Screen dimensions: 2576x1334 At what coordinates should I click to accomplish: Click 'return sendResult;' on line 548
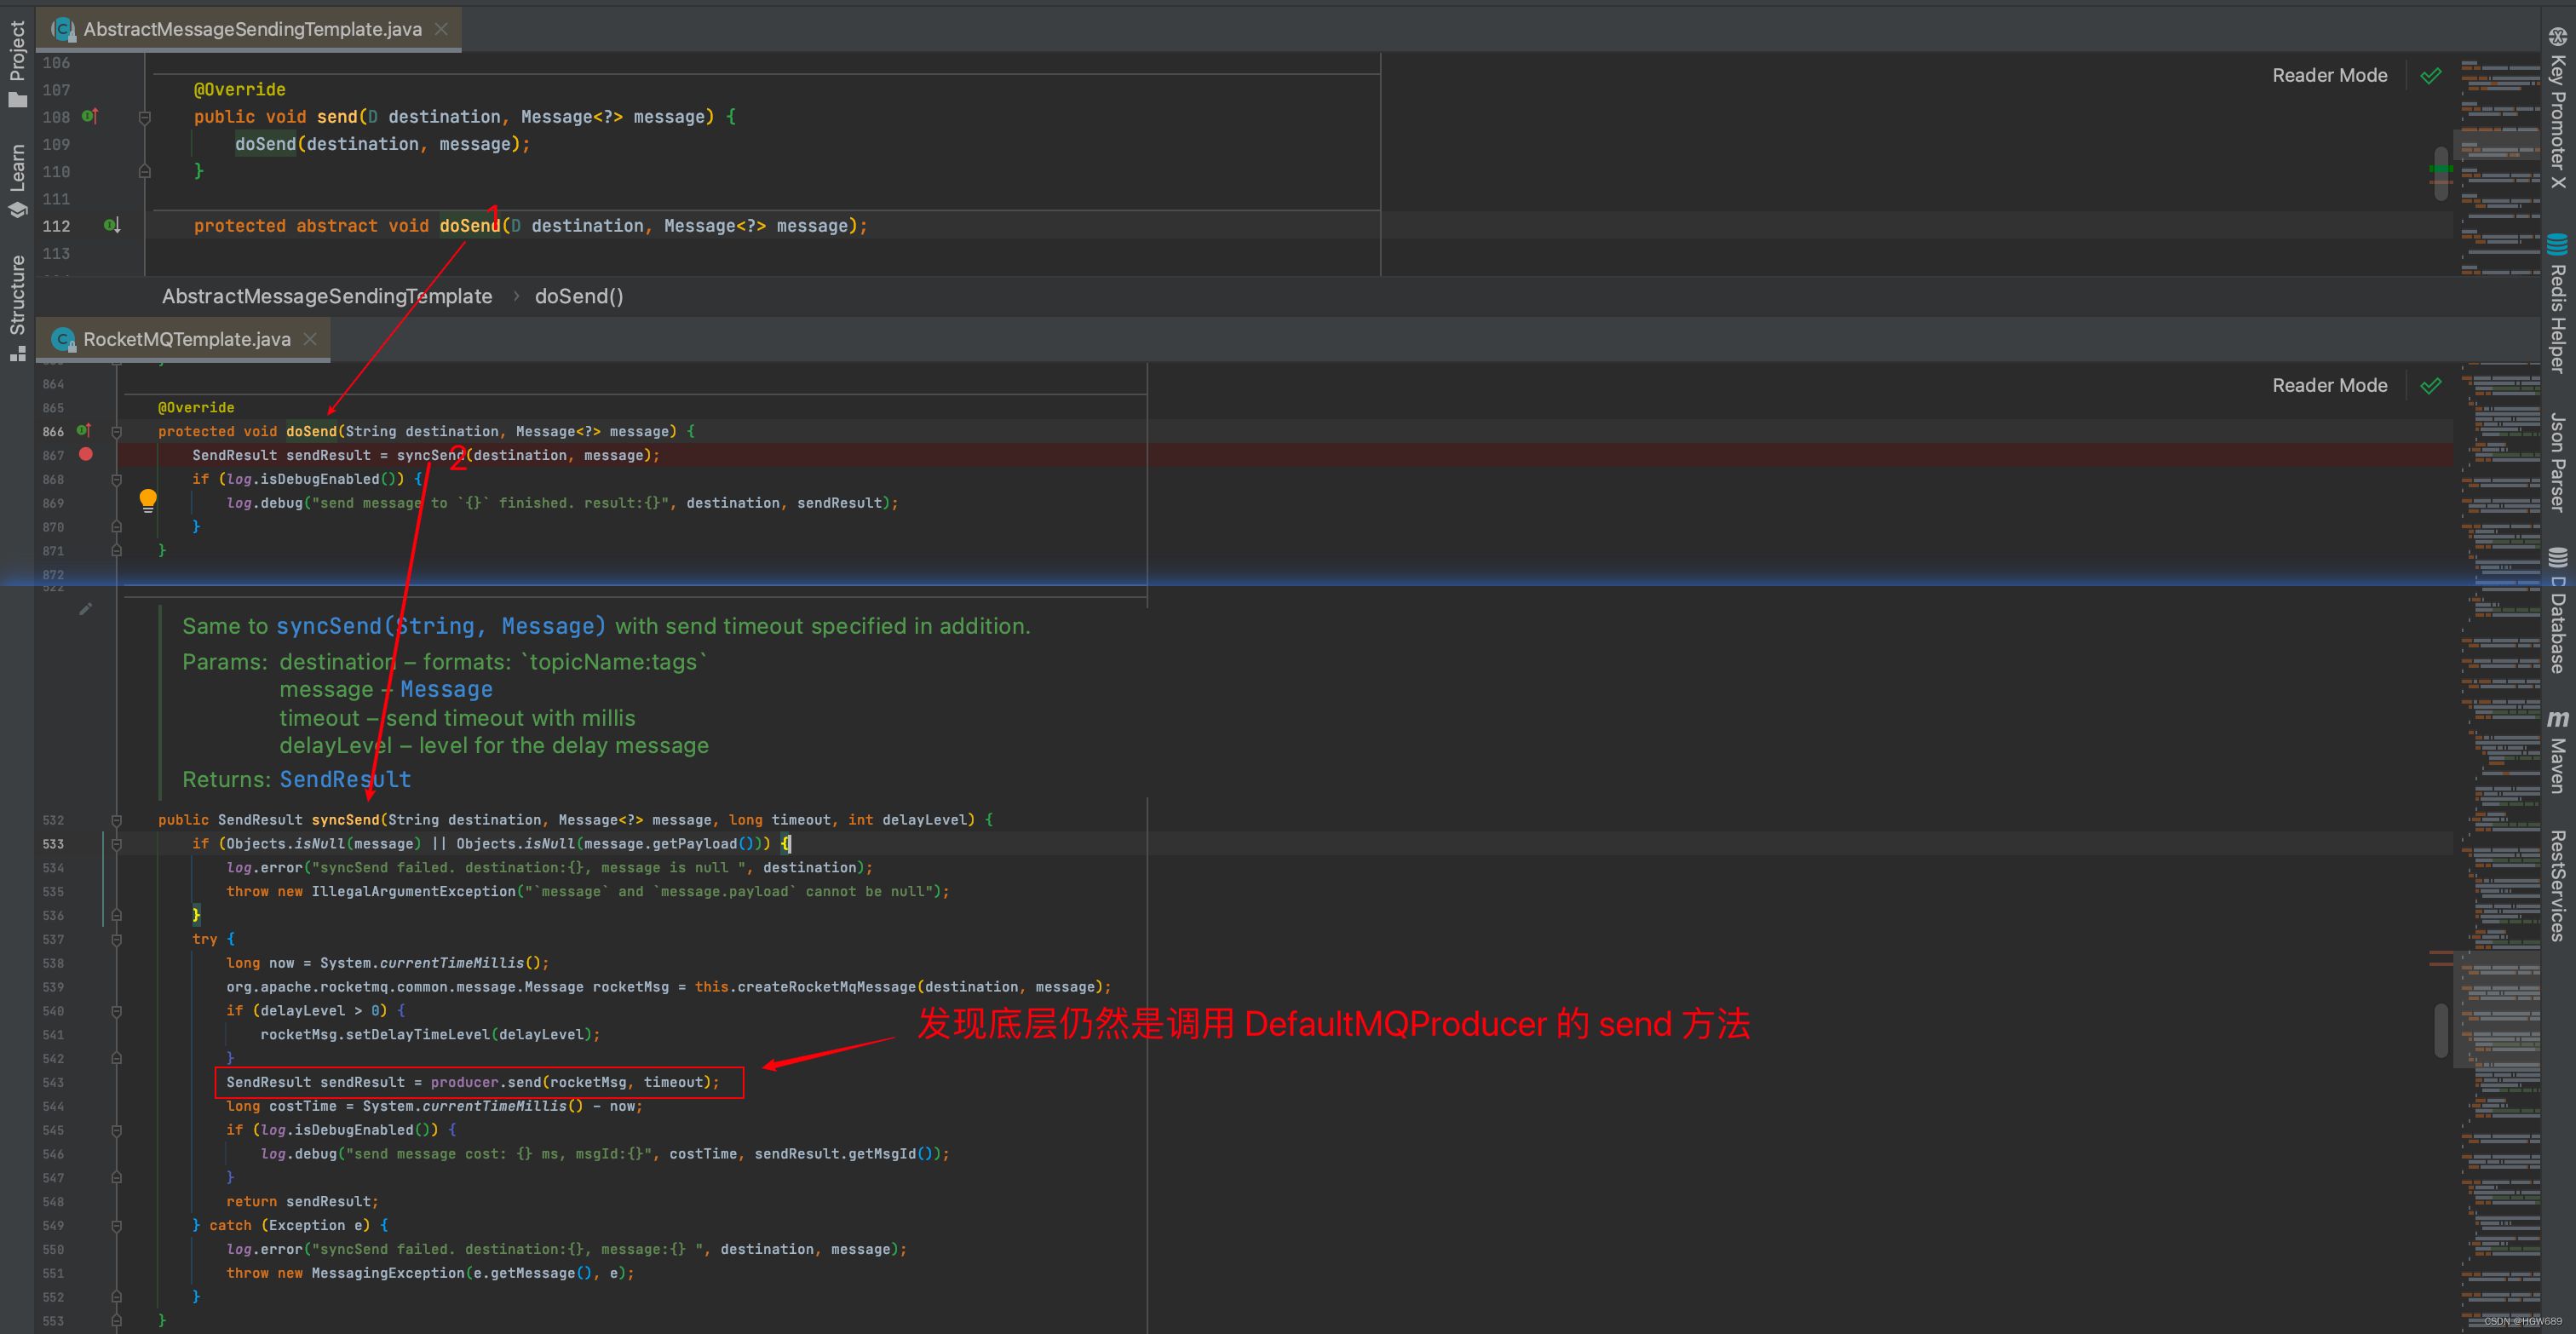302,1202
